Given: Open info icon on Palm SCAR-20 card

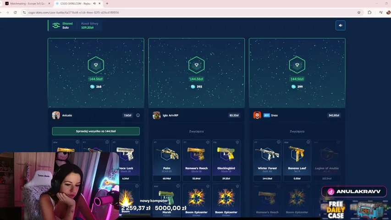Looking at the screenshot, I should pyautogui.click(x=178, y=142).
